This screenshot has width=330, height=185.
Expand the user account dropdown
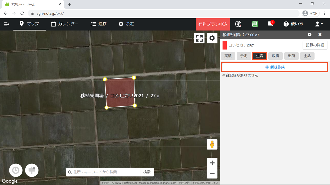coord(319,24)
